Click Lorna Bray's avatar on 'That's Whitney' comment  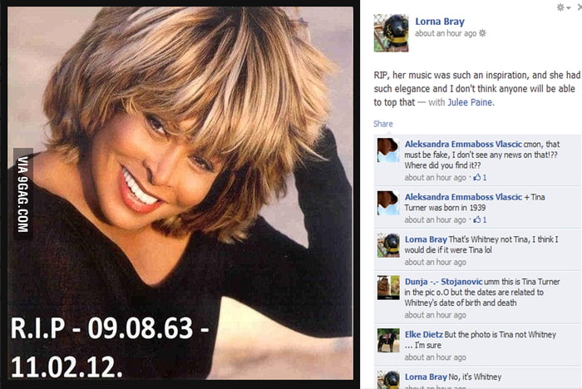388,245
